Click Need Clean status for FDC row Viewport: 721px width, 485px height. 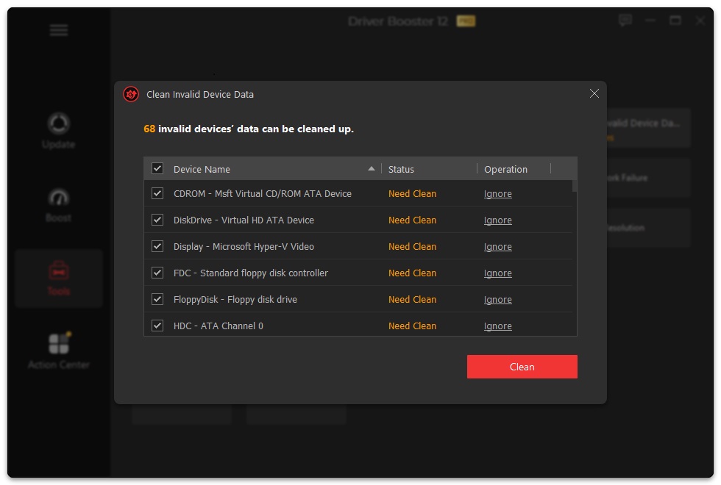point(413,273)
